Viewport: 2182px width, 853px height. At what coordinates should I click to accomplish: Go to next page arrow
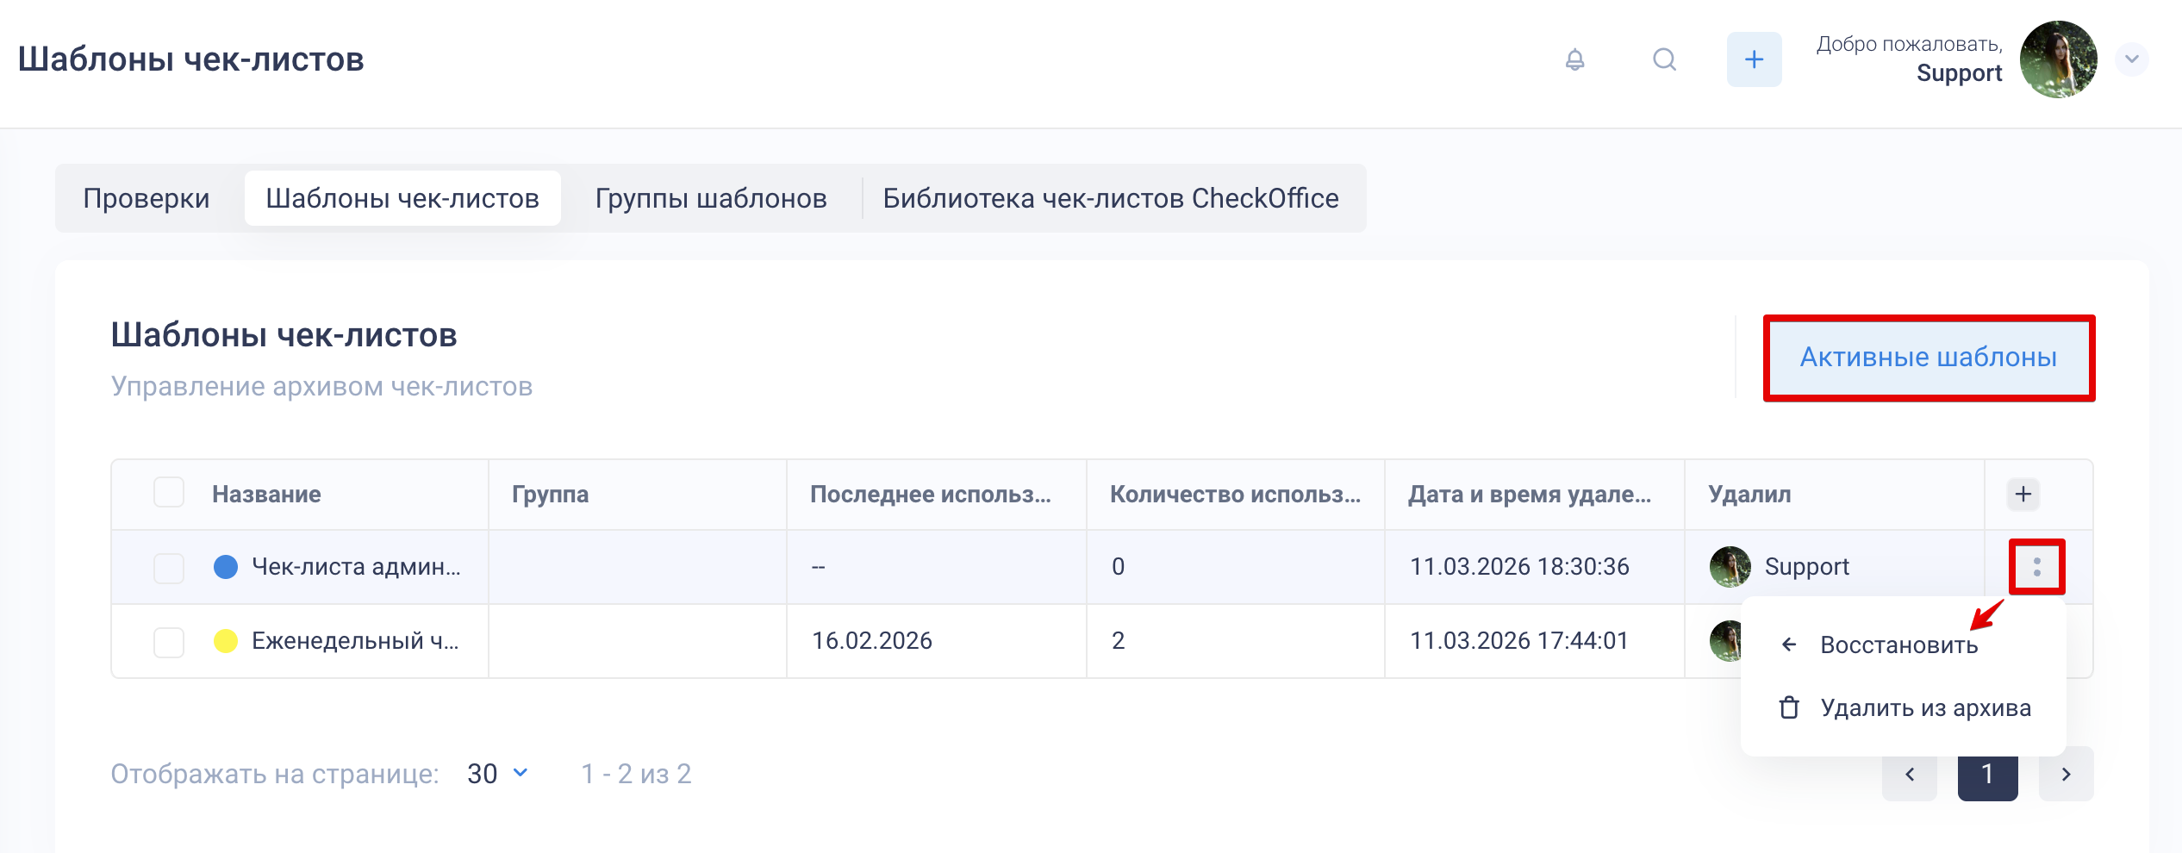click(2066, 774)
